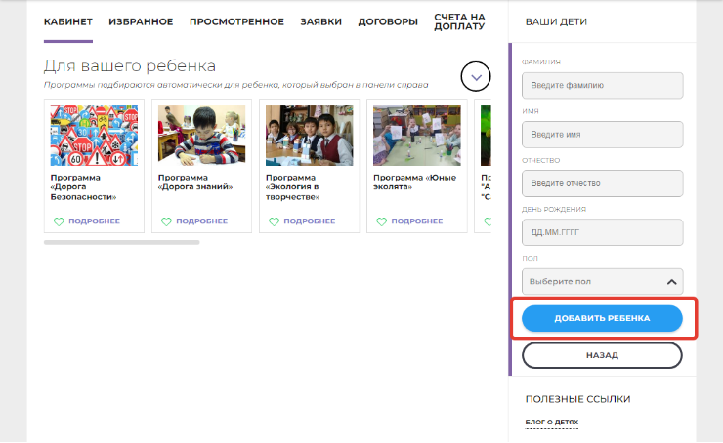The width and height of the screenshot is (723, 443).
Task: Click the horizontal scrollbar under program cards
Action: 121,242
